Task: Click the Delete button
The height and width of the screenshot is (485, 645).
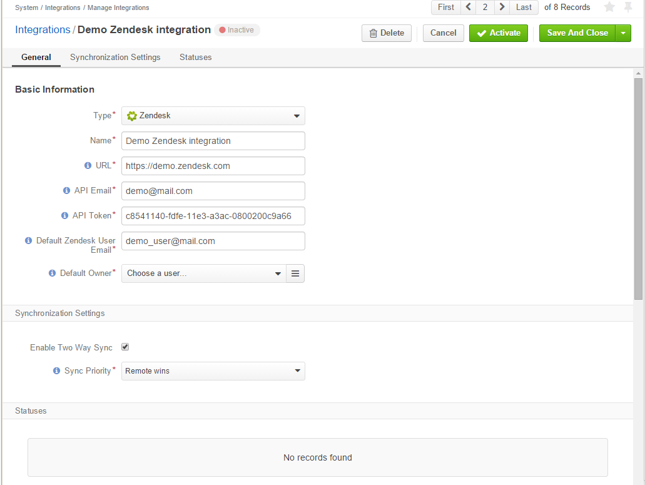Action: tap(387, 33)
